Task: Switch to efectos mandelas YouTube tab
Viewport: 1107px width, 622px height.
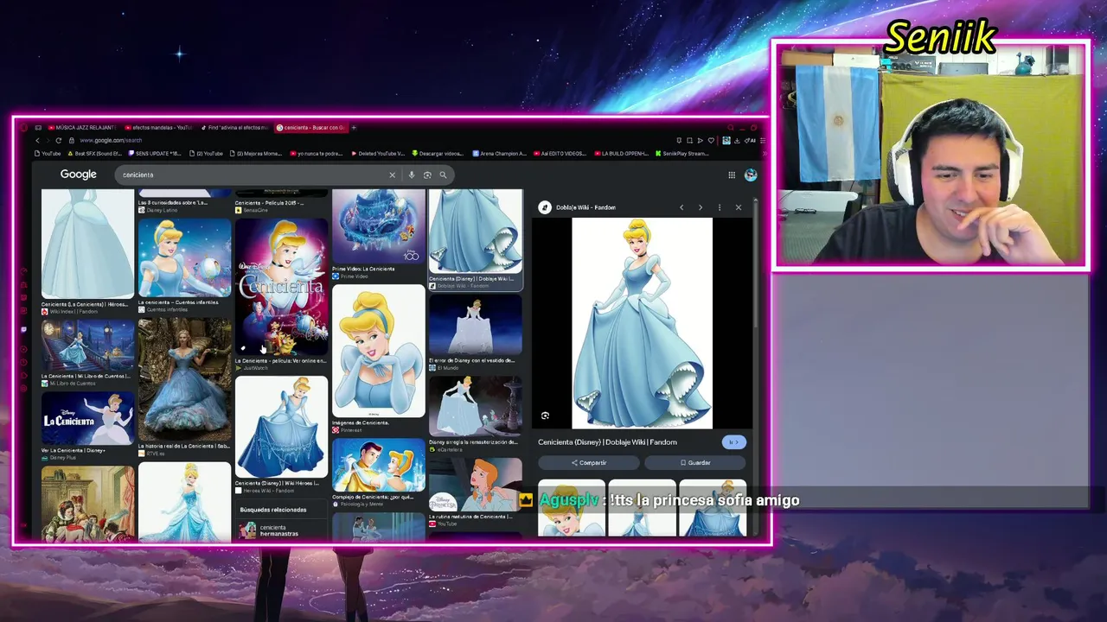Action: tap(158, 128)
